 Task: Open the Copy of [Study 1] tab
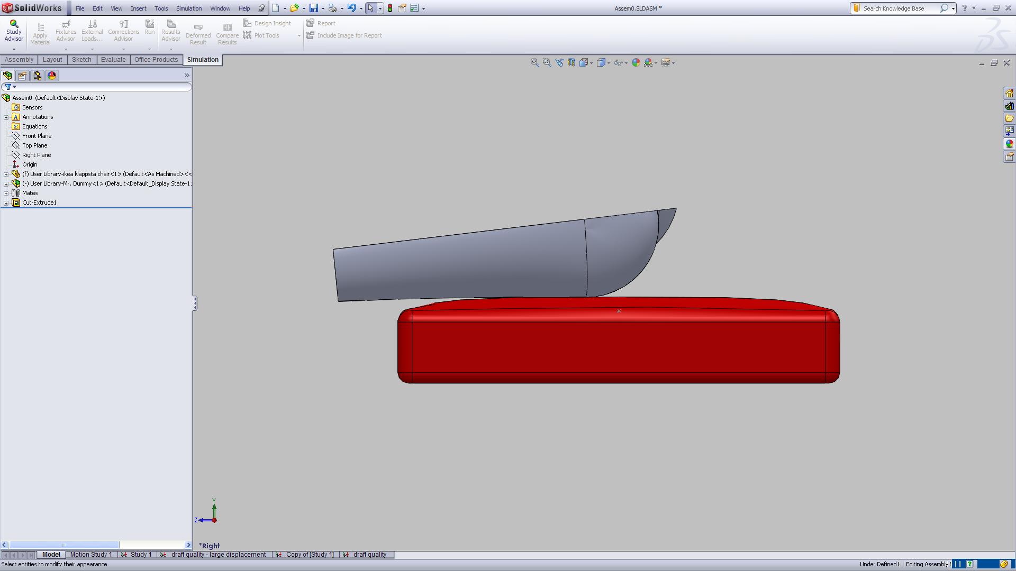click(305, 555)
